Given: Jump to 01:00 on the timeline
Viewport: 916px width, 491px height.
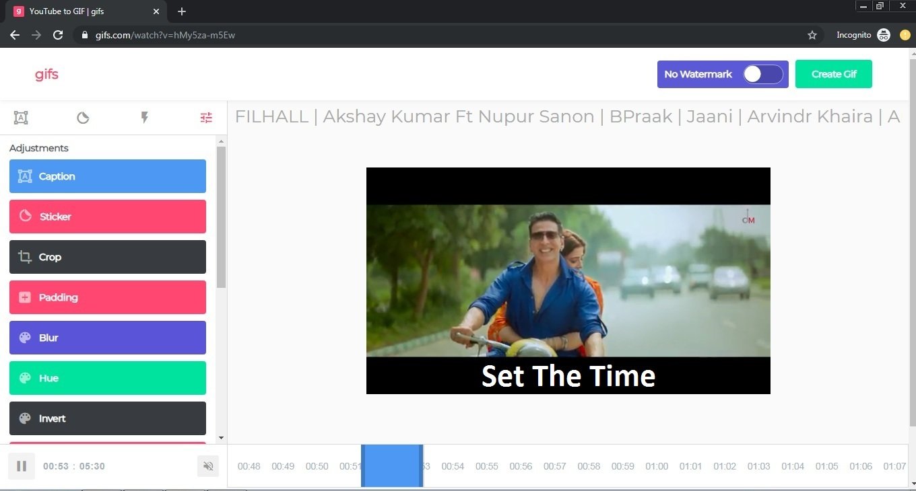Looking at the screenshot, I should click(x=657, y=466).
